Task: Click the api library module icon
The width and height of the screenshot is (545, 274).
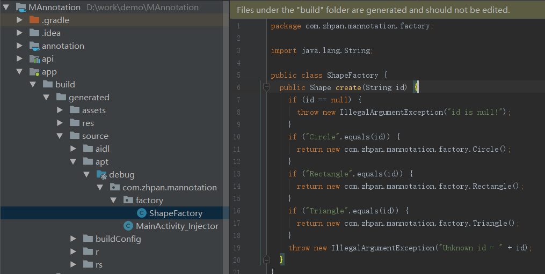Action: coord(34,58)
